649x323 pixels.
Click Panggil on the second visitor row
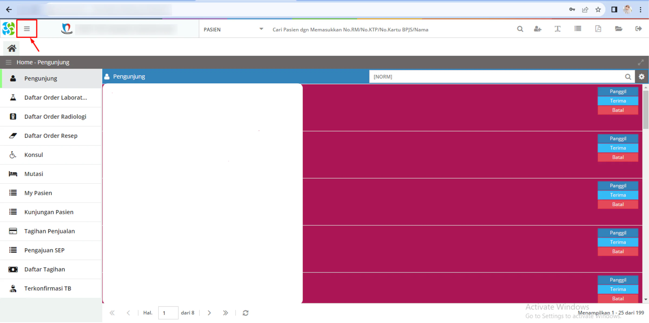(618, 139)
